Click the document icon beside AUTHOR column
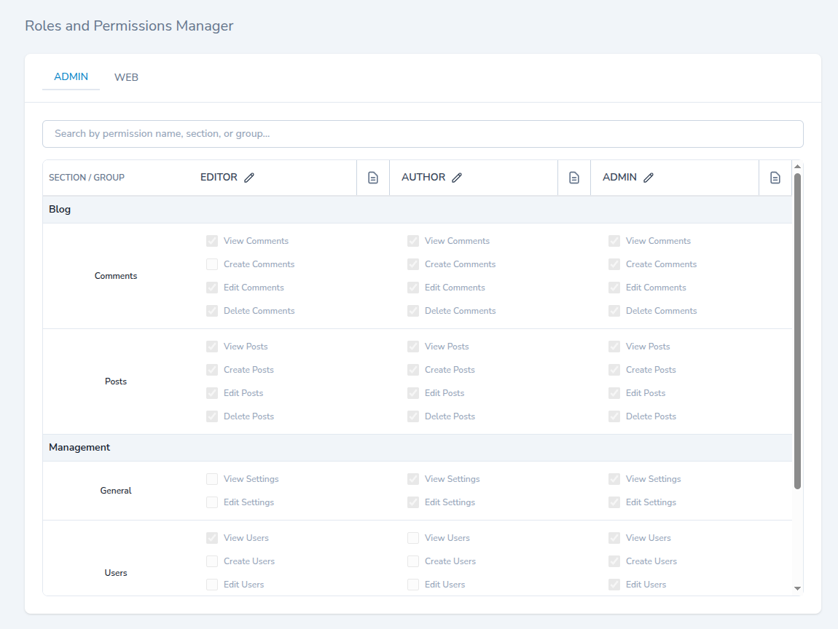 (x=573, y=177)
